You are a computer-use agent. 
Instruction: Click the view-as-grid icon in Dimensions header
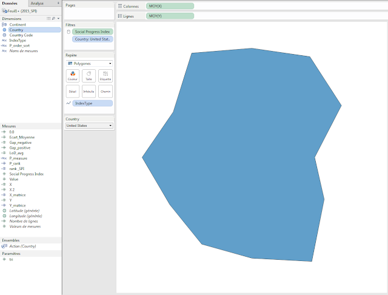click(48, 19)
